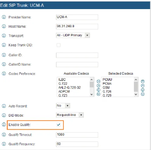Click info icon beside Qualify Timeout
This screenshot has height=150, width=151.
(4, 135)
